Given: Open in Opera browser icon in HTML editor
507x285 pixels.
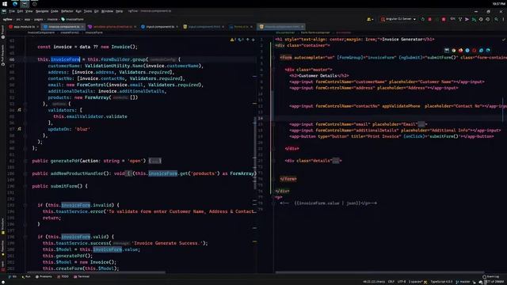Looking at the screenshot, I should (475, 51).
